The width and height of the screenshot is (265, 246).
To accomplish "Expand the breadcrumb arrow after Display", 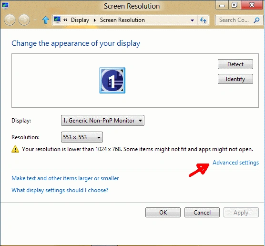I will tap(95, 20).
